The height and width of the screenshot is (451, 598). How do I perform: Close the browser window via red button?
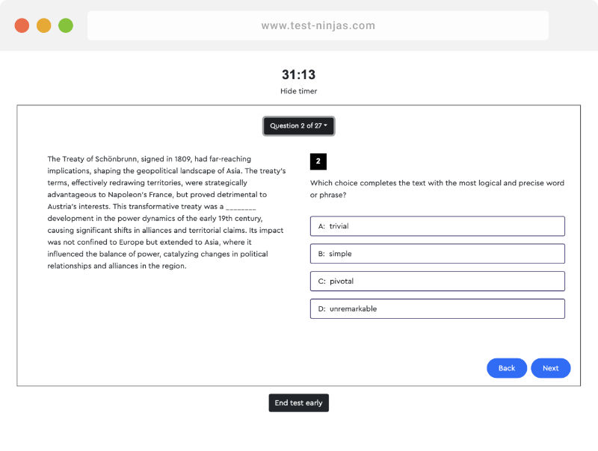22,25
